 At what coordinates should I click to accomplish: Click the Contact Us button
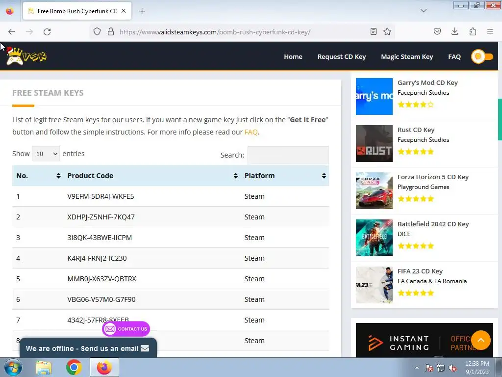point(126,329)
